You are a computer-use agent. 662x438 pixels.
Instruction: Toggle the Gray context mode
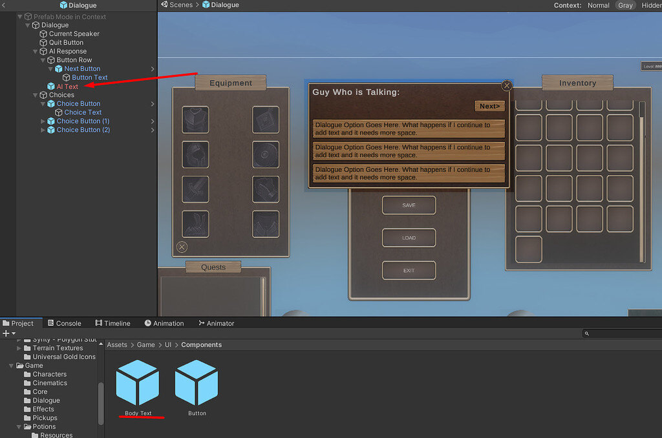pyautogui.click(x=625, y=5)
